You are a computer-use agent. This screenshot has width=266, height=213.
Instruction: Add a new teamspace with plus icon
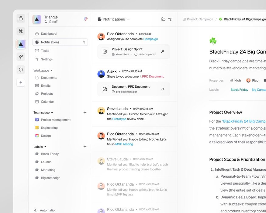85,113
